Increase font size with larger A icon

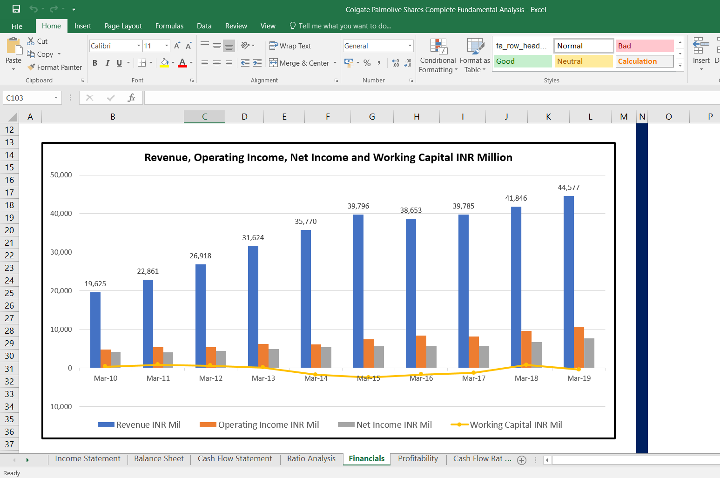177,46
